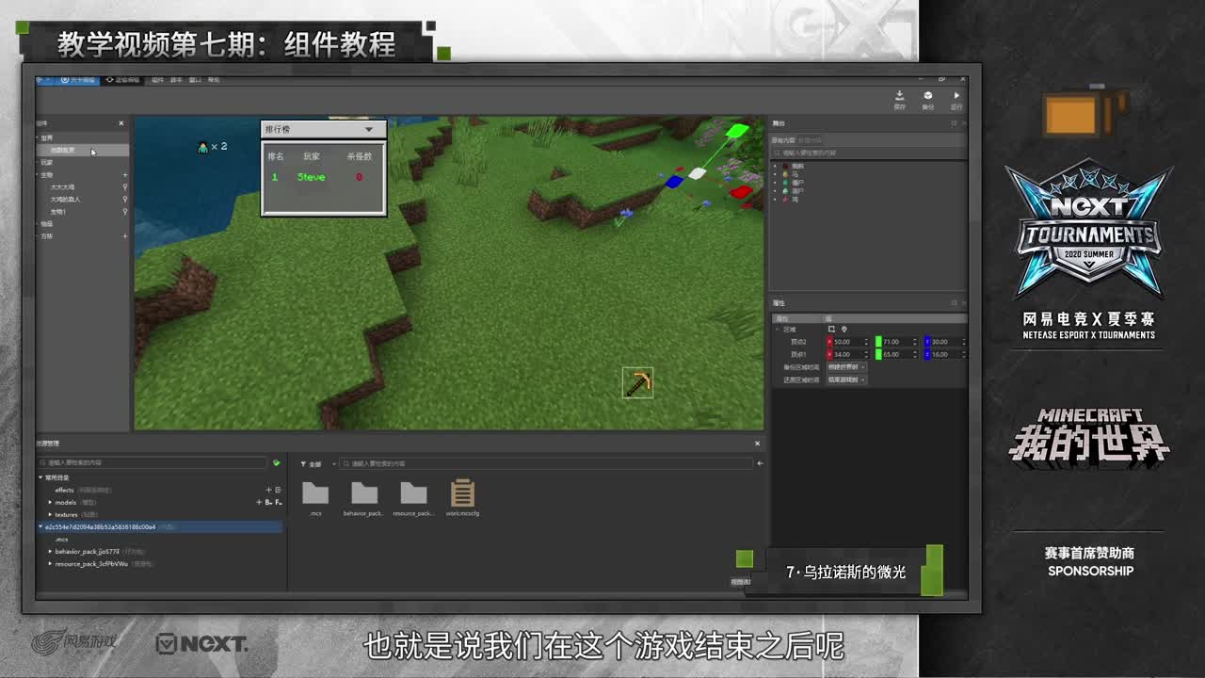Viewport: 1205px width, 678px height.
Task: Open the 窗口 menu in menu bar
Action: pyautogui.click(x=195, y=80)
